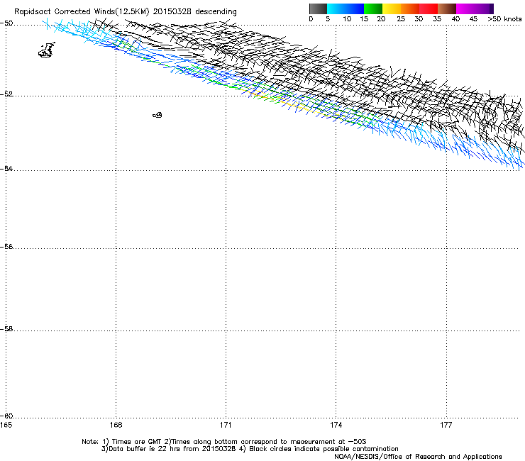Click the latitude label '-52'
The height and width of the screenshot is (461, 525).
click(x=6, y=94)
